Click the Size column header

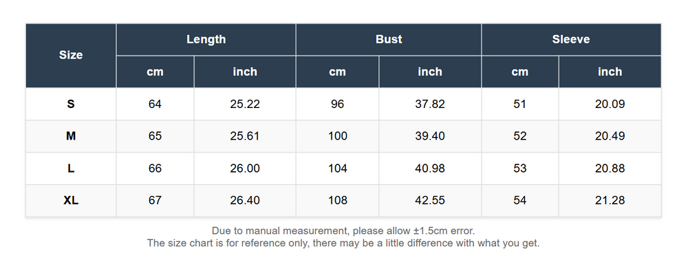(71, 55)
